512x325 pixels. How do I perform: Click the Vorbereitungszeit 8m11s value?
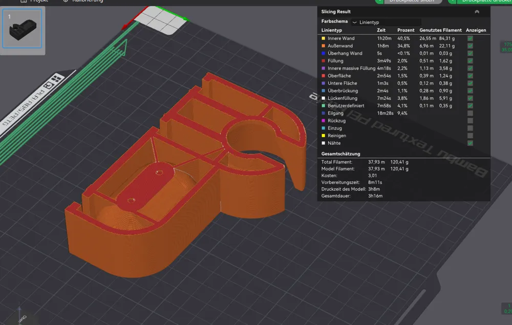click(x=375, y=182)
